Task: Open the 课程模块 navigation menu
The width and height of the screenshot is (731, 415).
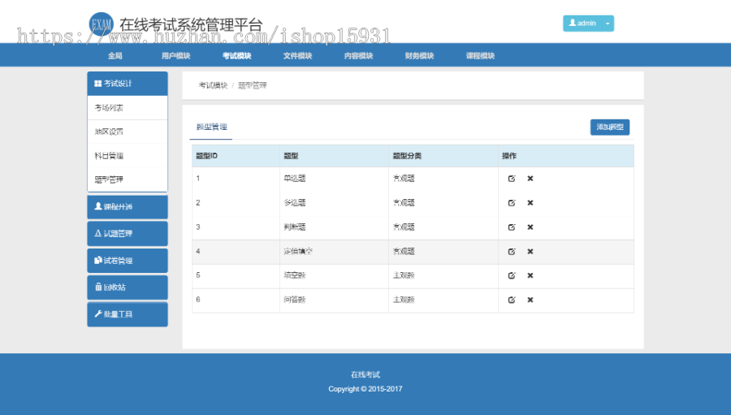Action: (480, 55)
